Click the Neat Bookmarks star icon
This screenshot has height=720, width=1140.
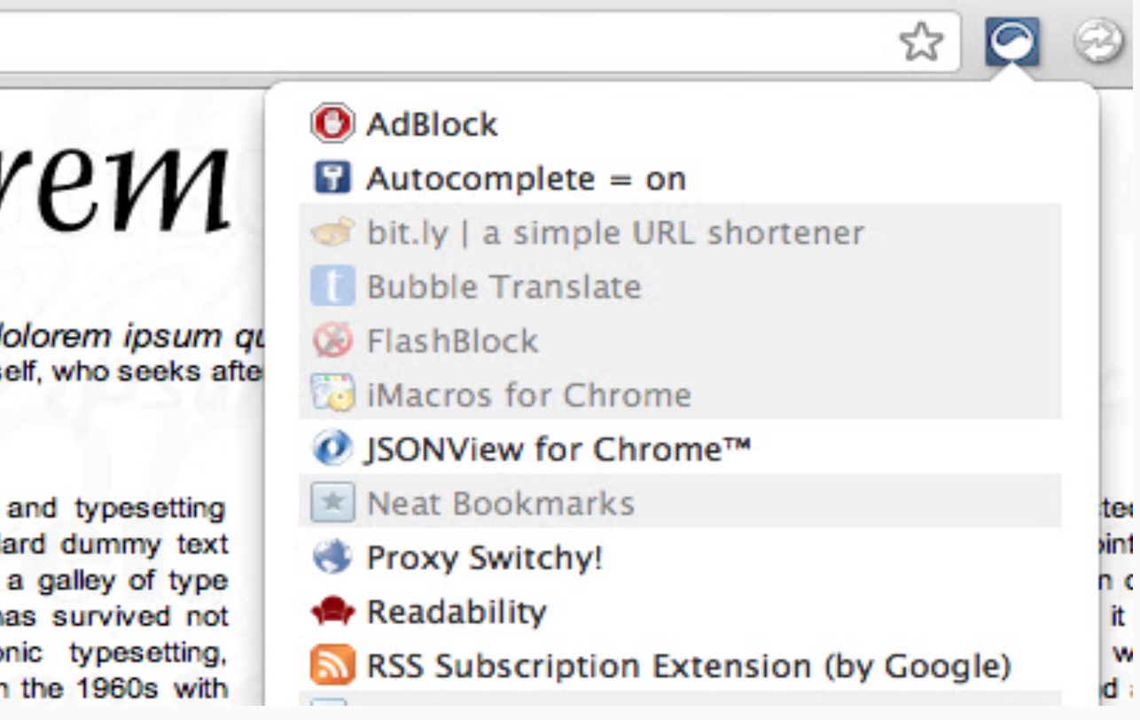point(332,503)
